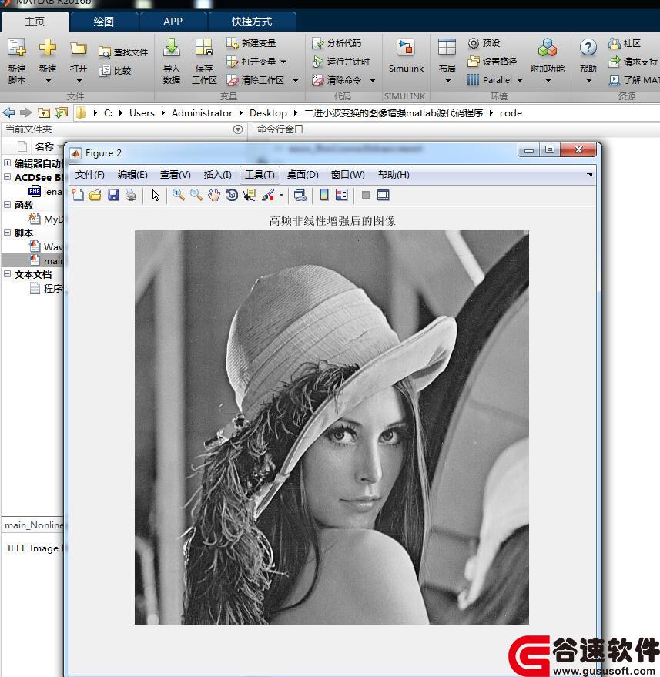This screenshot has height=677, width=660.
Task: Click Analyze Code (分析代码)
Action: tap(337, 43)
